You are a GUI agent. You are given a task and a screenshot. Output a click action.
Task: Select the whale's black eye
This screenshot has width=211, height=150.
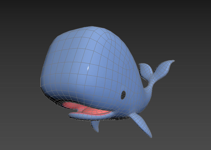click(123, 95)
